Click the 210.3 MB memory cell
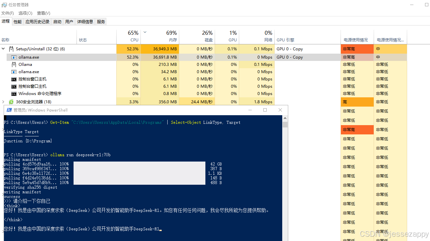 (160, 65)
